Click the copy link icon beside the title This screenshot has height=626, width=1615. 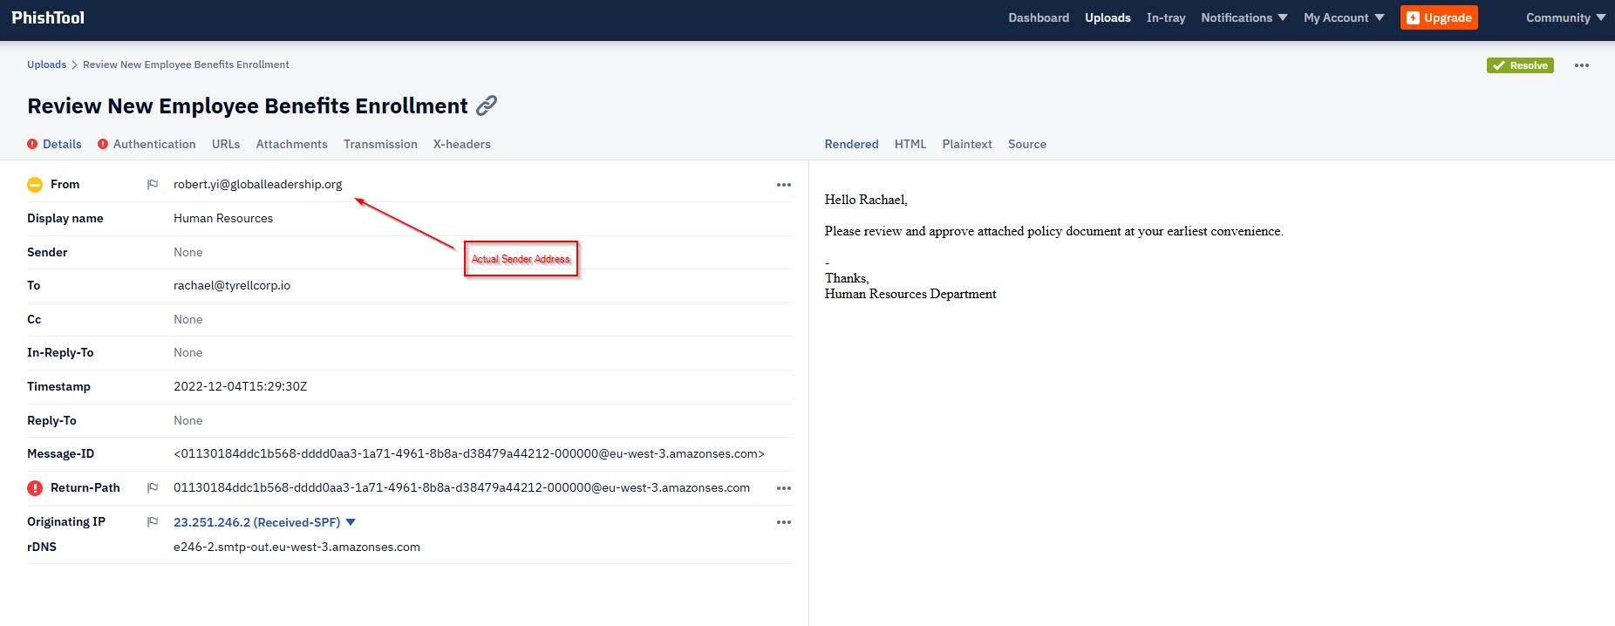[x=487, y=105]
